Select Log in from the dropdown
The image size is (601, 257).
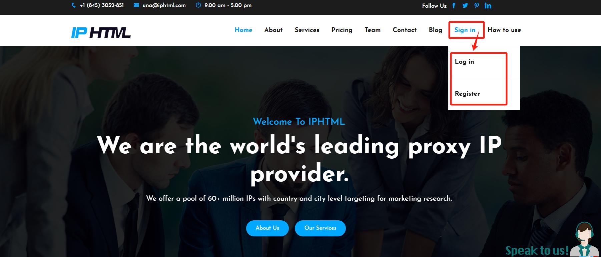point(464,62)
